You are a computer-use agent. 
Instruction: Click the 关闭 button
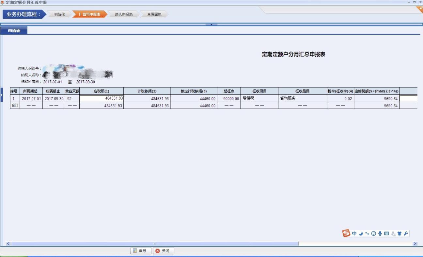click(164, 251)
